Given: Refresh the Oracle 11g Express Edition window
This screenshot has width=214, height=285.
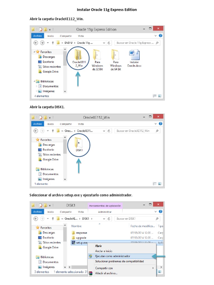Looking at the screenshot, I should tap(109, 43).
